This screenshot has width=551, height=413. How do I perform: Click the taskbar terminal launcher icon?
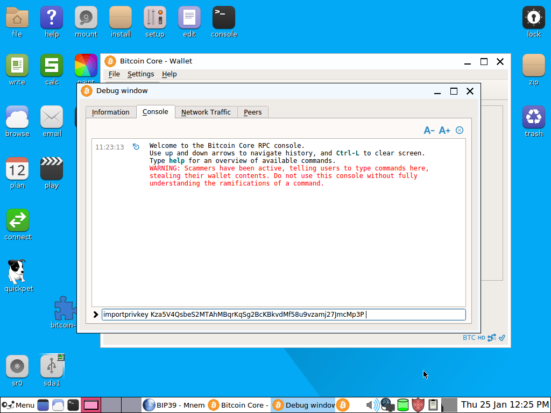[x=73, y=405]
